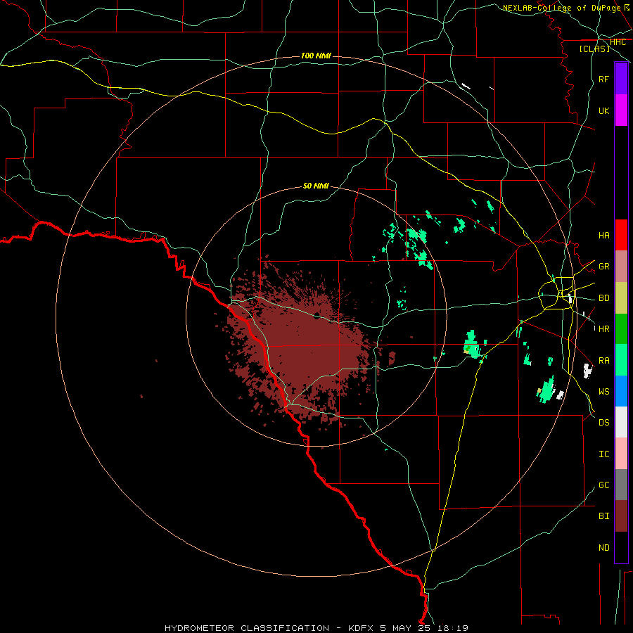Click the BD yellow legend swatch
This screenshot has width=633, height=633.
pyautogui.click(x=621, y=298)
